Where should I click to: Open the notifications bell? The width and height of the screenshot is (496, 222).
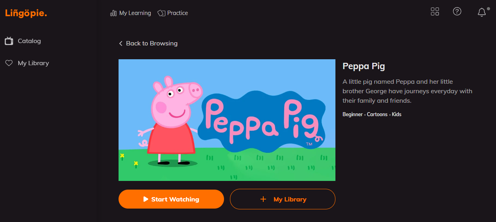click(x=482, y=12)
